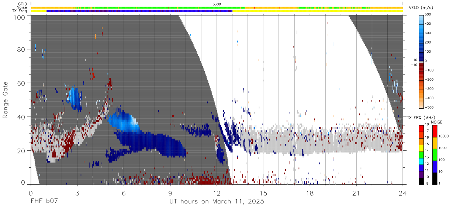
Task: Click the 6 tick on UT hours axis
Action: pyautogui.click(x=124, y=193)
